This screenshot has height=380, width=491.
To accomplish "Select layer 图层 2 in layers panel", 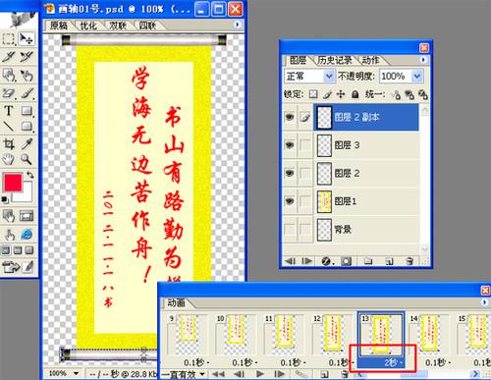I will tap(366, 173).
